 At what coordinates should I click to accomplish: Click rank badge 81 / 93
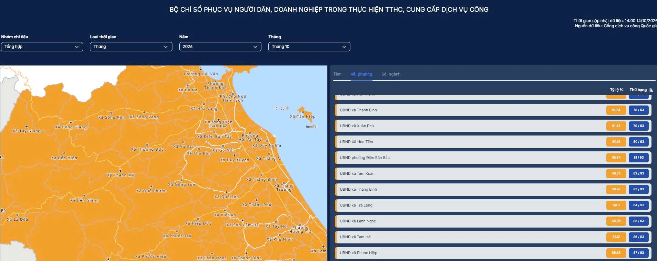coord(639,158)
